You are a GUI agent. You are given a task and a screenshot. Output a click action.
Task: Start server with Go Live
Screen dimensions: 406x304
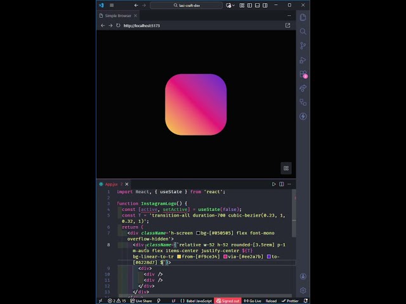pyautogui.click(x=252, y=301)
